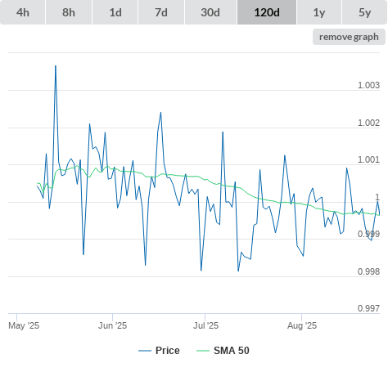The height and width of the screenshot is (372, 388).
Task: Click the highest price spike in May
Action: [x=56, y=65]
